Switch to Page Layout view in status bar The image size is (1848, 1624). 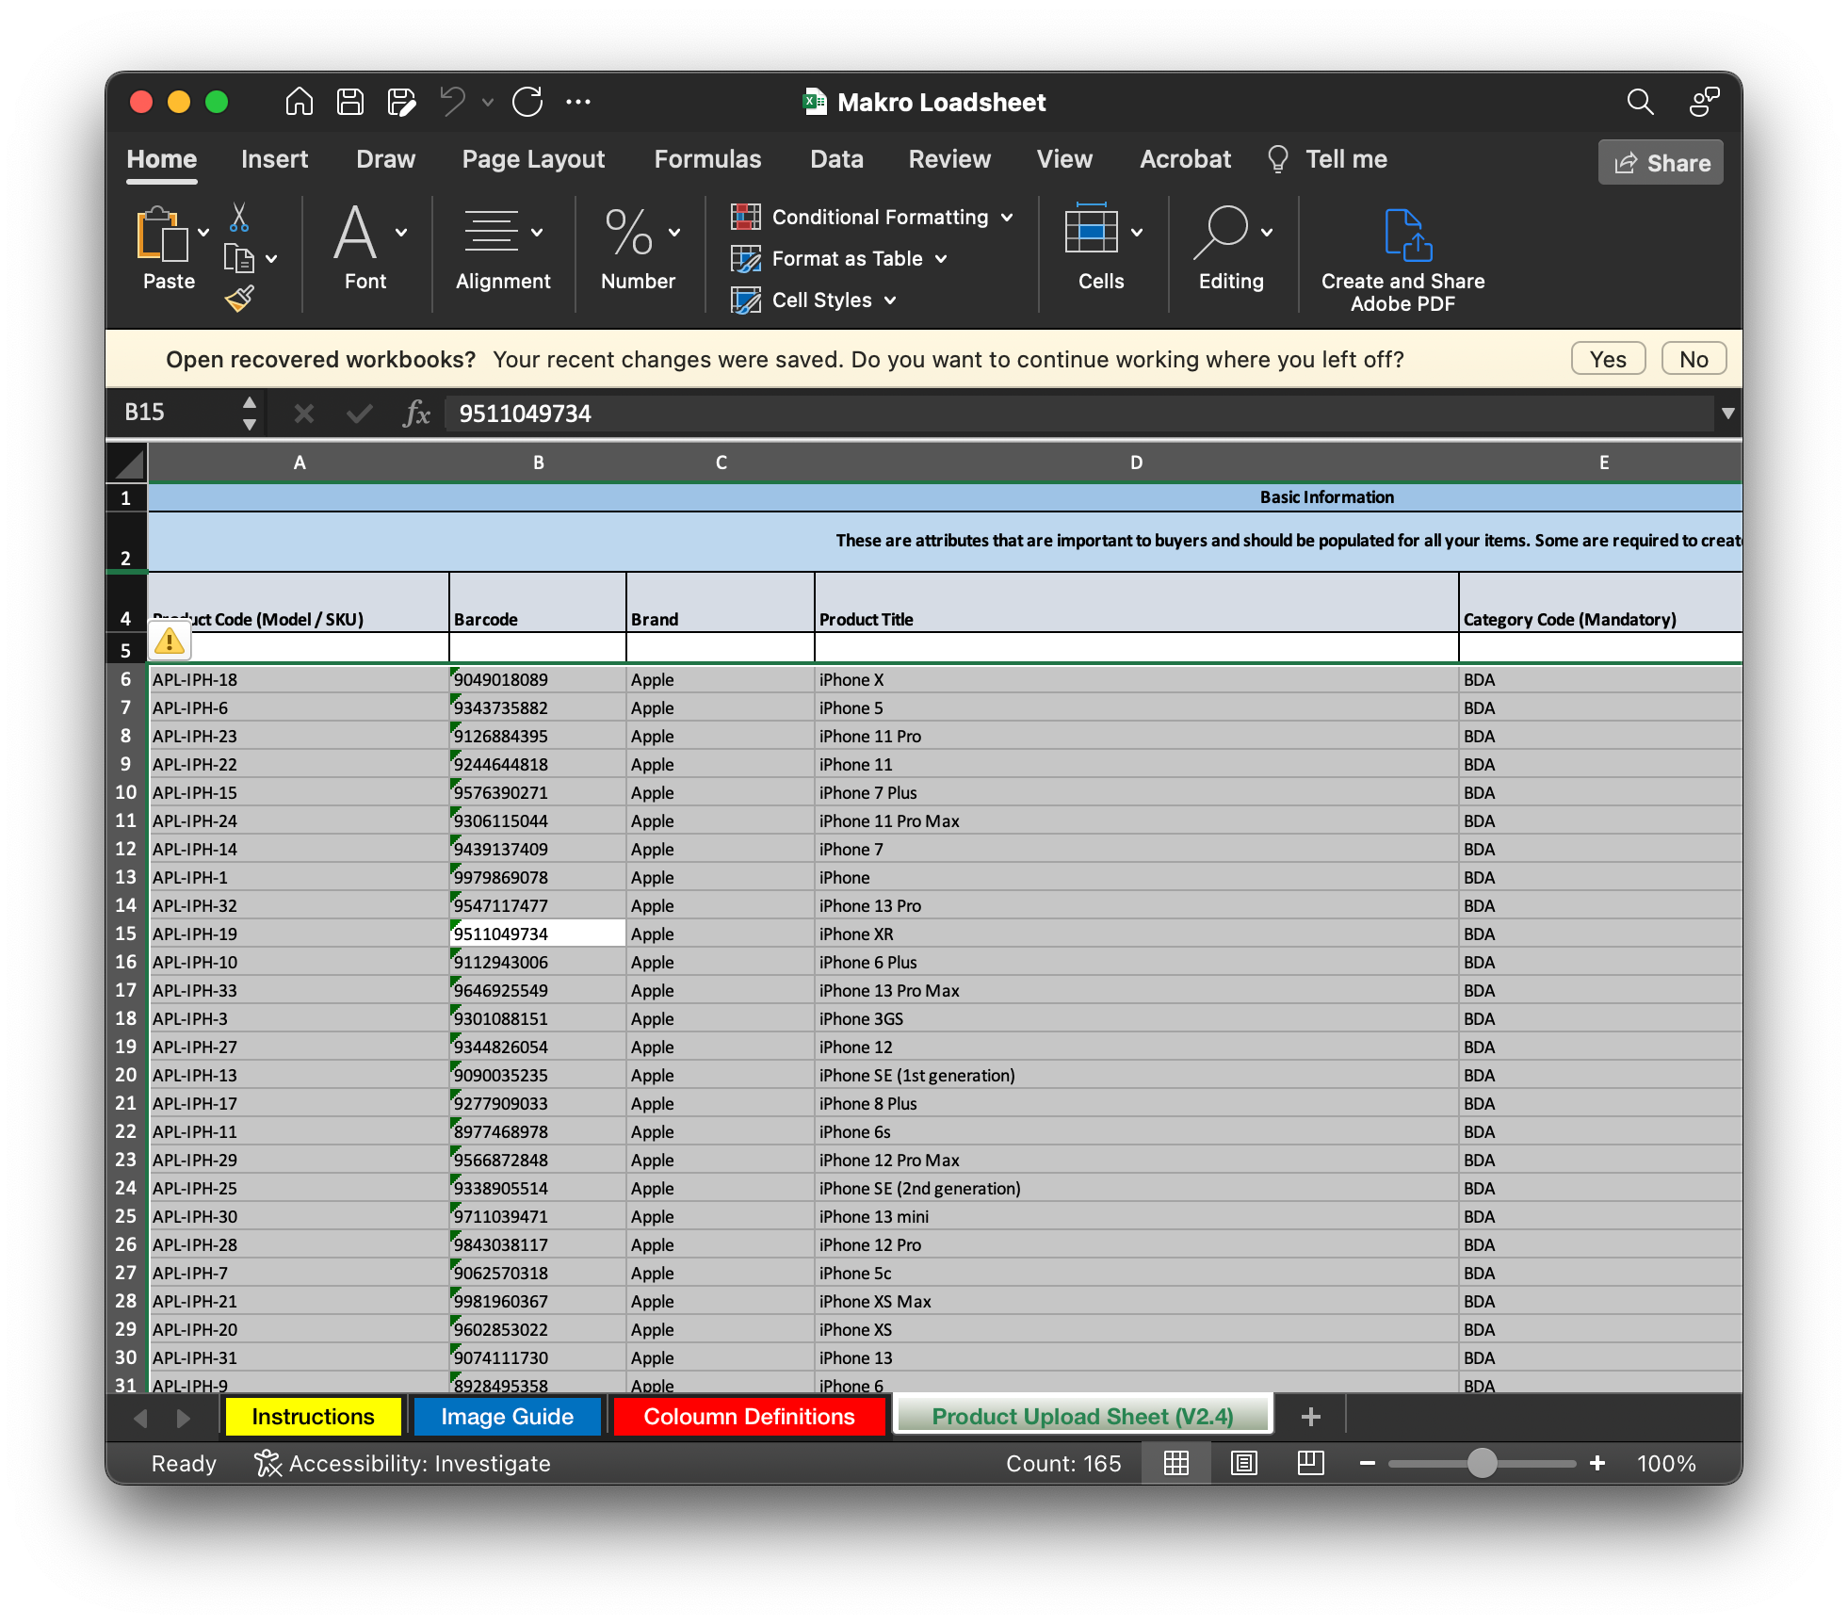[1244, 1463]
